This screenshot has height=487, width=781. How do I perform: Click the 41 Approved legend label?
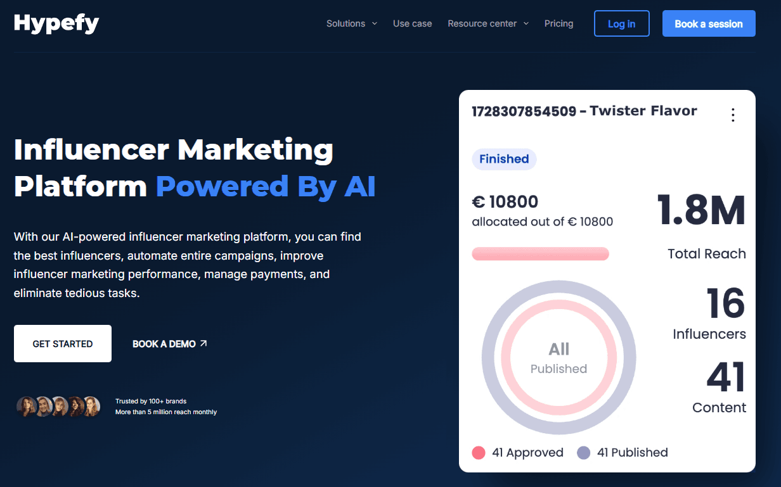click(527, 452)
